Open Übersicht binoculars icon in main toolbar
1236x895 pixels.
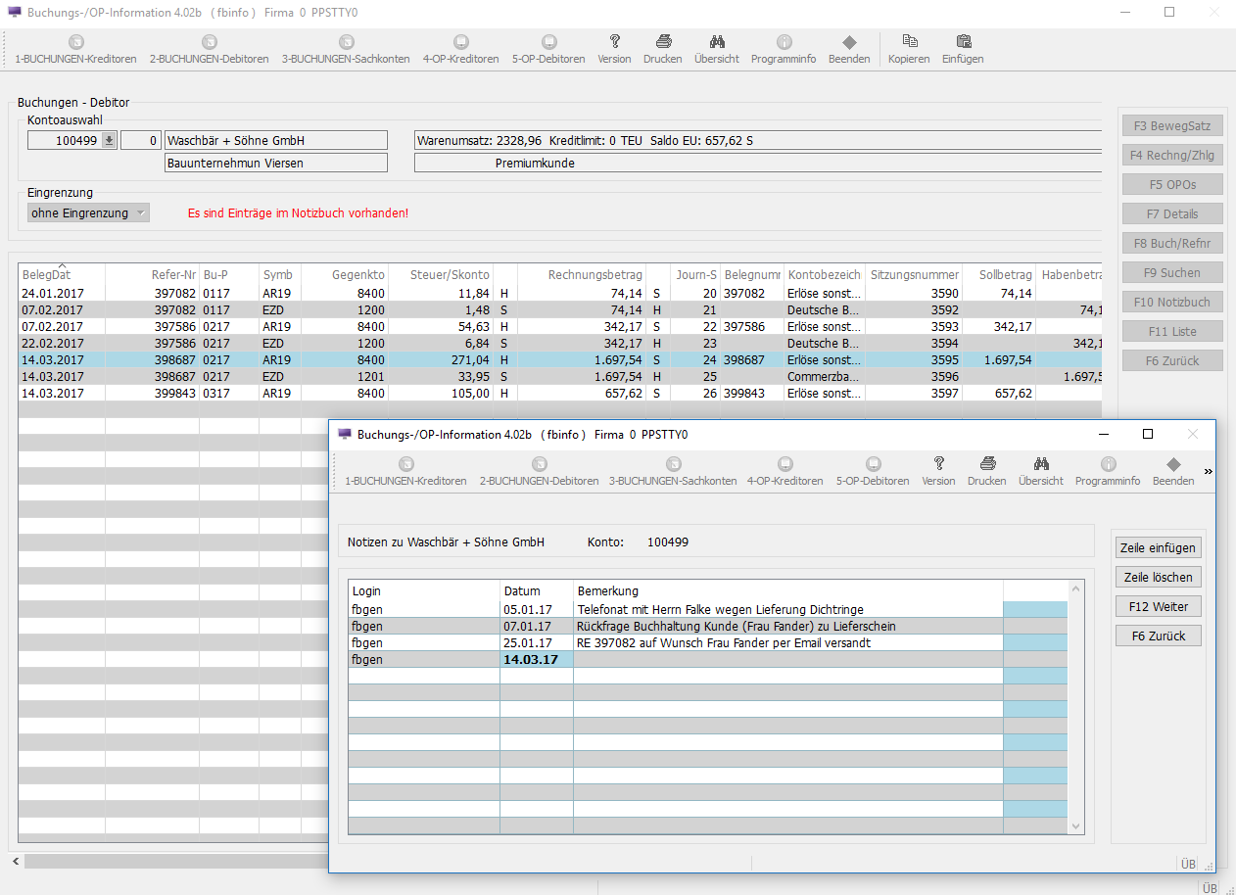[716, 42]
